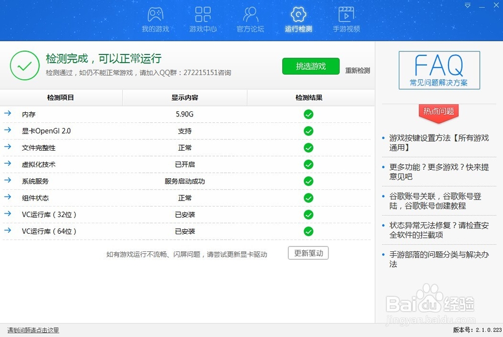This screenshot has width=503, height=337.
Task: Switch to the 游戏中心 tab
Action: coord(203,15)
